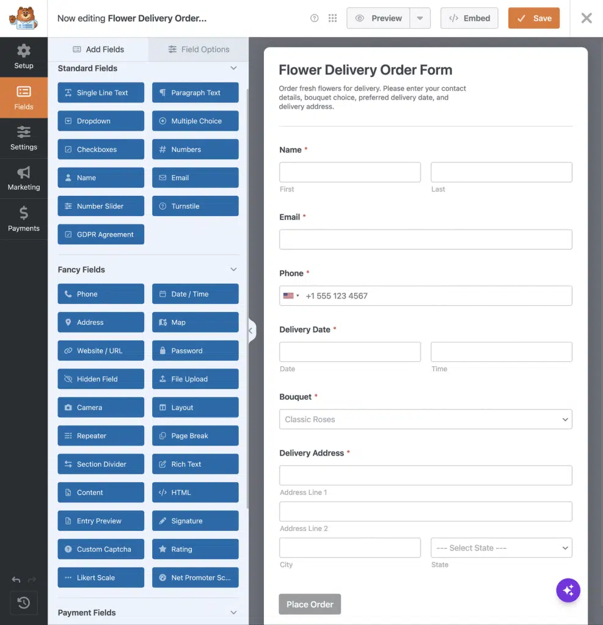
Task: Add a Custom Captcha field
Action: pos(101,549)
